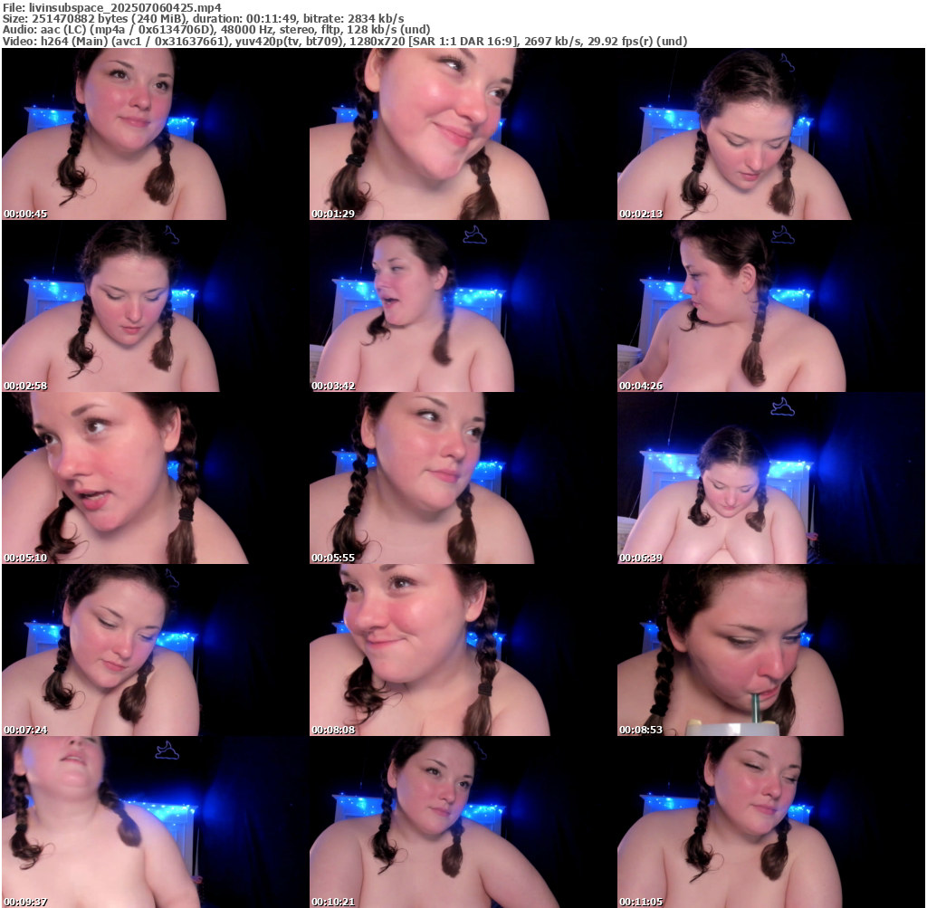Click the frame labeled 00:08:53
Image resolution: width=927 pixels, height=908 pixels.
[x=770, y=650]
